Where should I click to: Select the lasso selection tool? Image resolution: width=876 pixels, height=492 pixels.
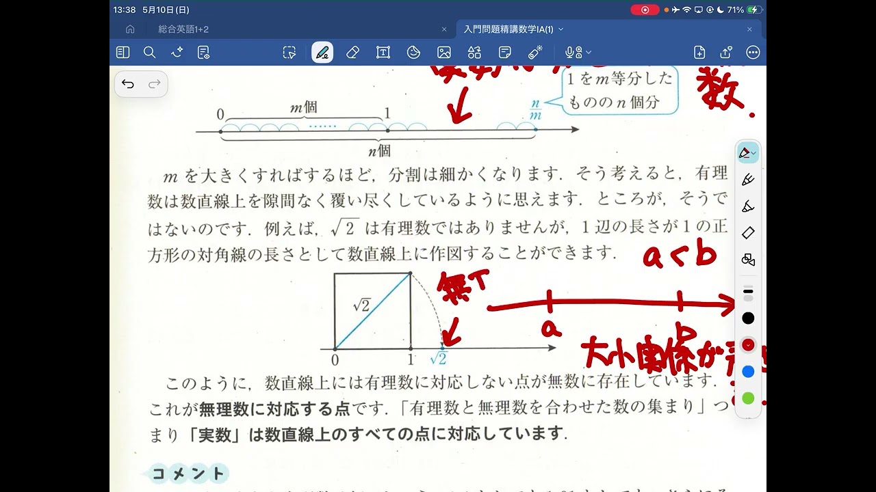click(289, 52)
